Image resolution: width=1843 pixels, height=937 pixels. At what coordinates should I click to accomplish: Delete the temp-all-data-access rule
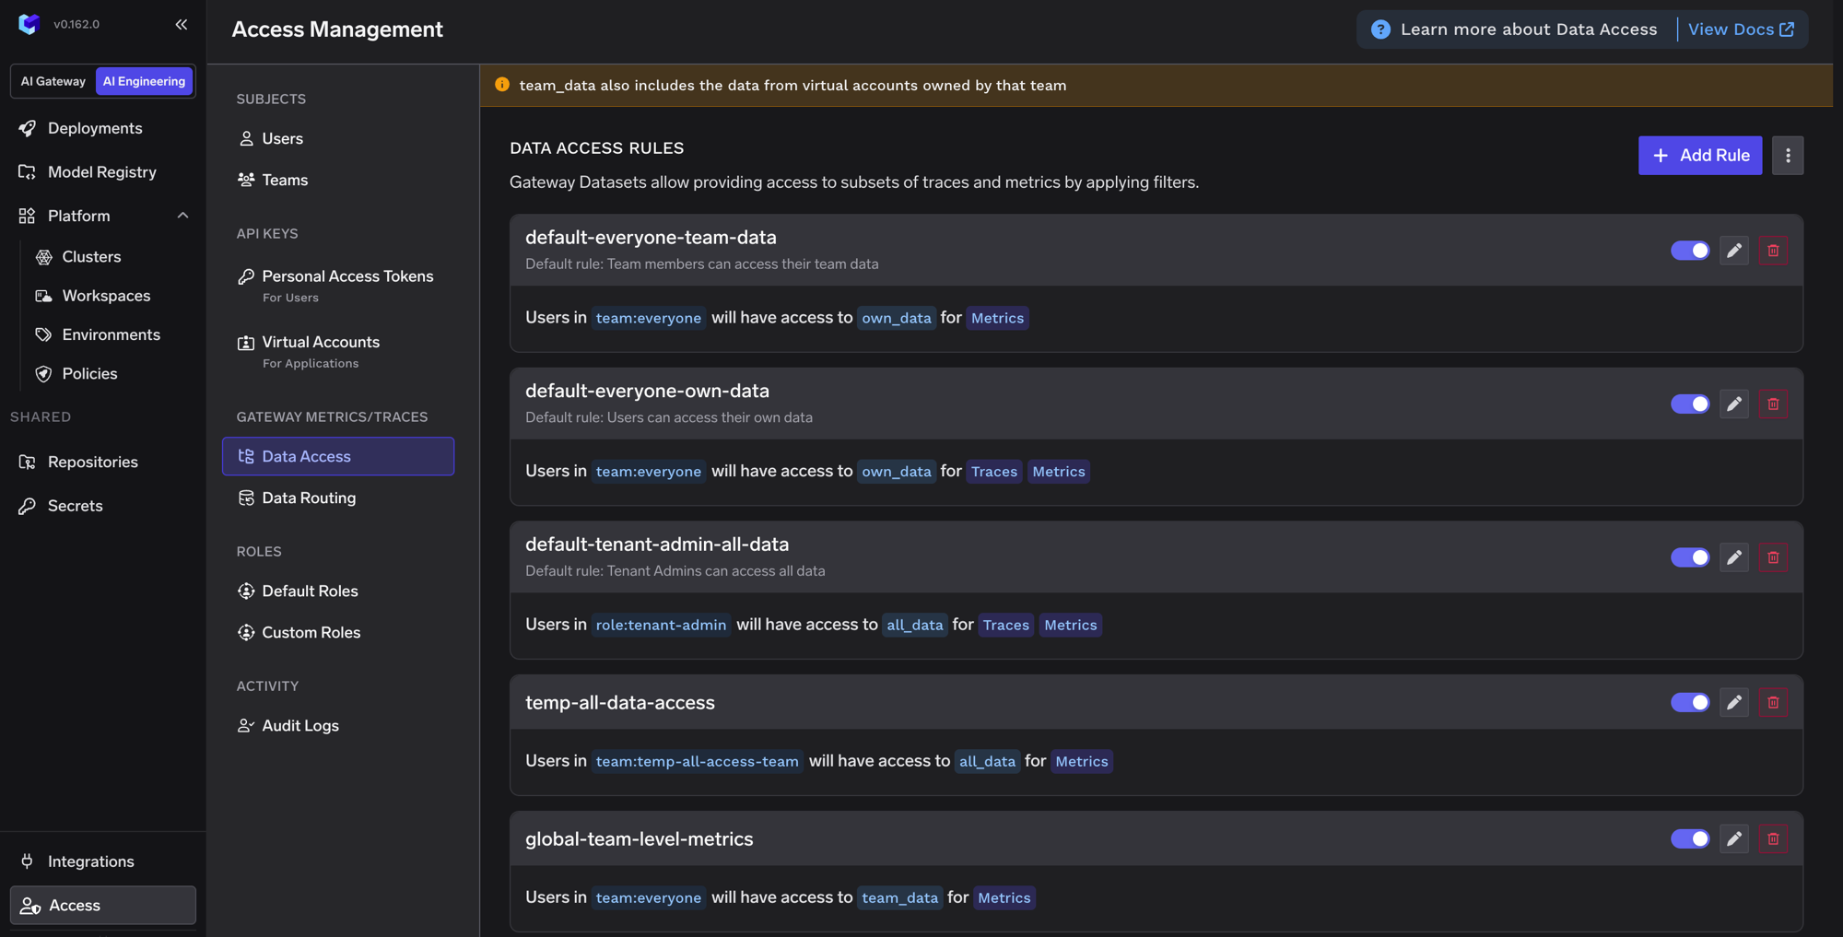1773,702
